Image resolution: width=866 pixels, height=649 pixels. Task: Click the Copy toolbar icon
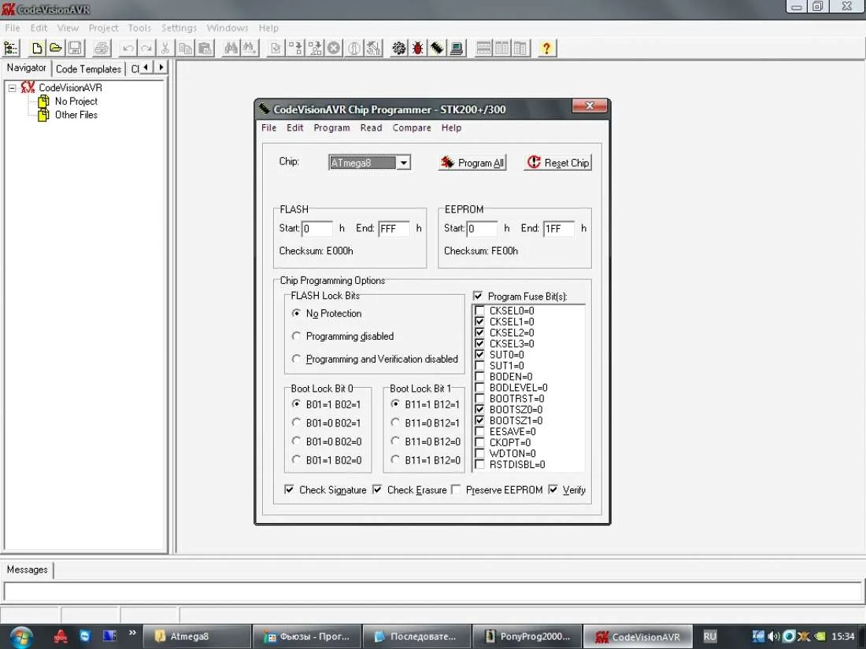coord(185,49)
